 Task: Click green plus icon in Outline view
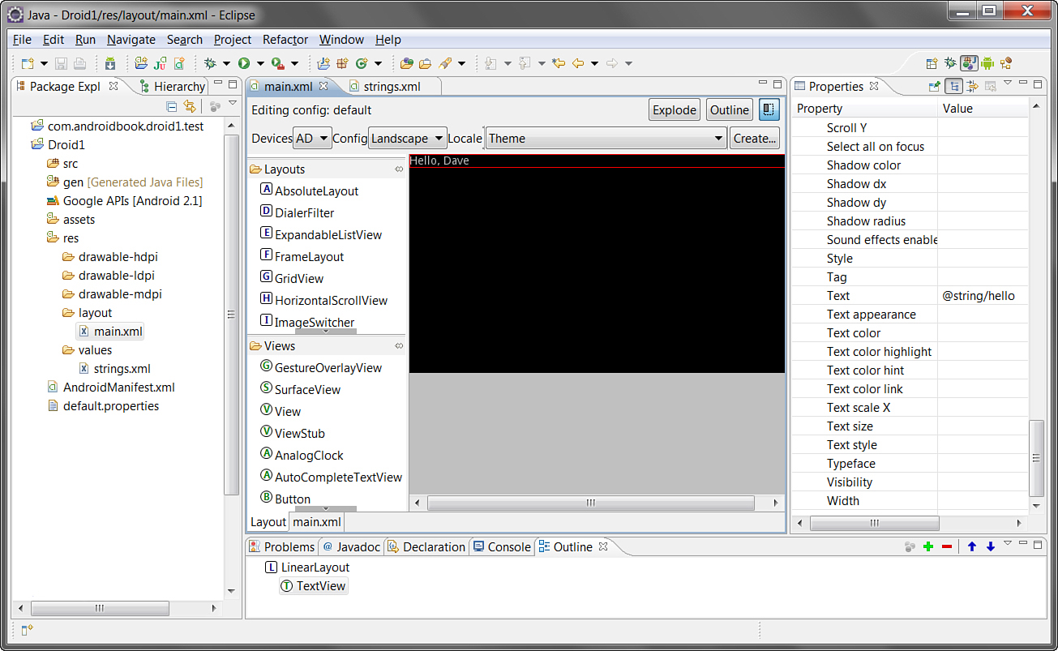pos(928,547)
